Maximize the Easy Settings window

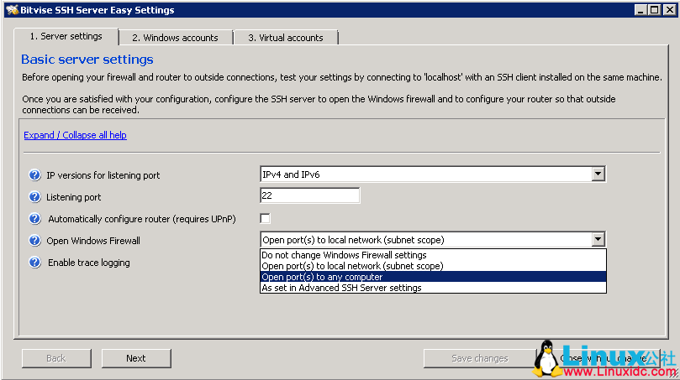point(655,9)
